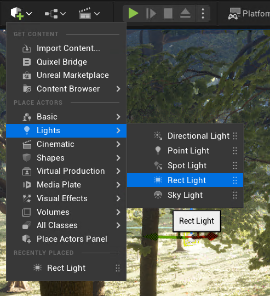Click the Skip/Advance frame icon
This screenshot has height=296, width=270.
click(151, 13)
